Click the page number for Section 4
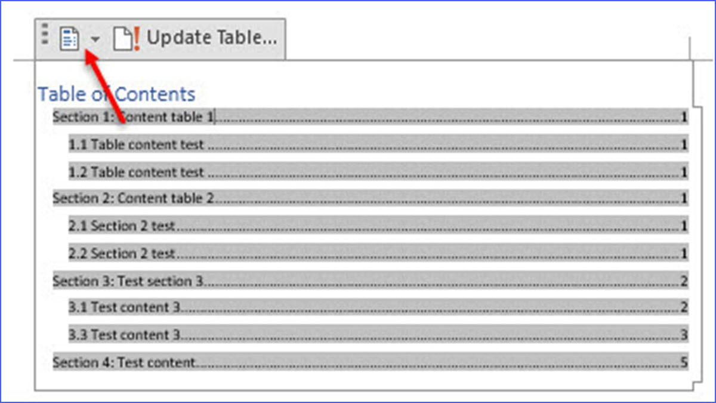Viewport: 716px width, 403px height. (685, 362)
